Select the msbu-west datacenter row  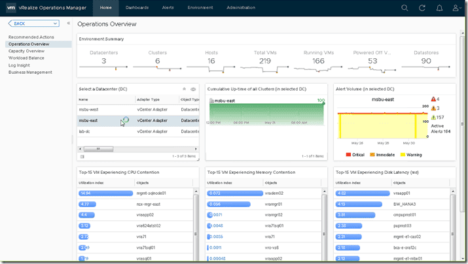(138, 110)
